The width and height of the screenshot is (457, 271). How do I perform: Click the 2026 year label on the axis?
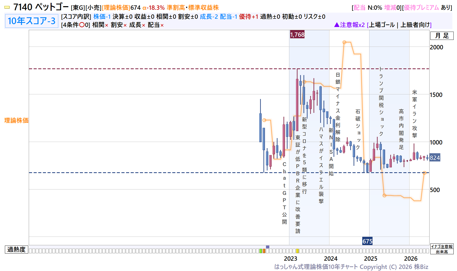[x=411, y=258]
